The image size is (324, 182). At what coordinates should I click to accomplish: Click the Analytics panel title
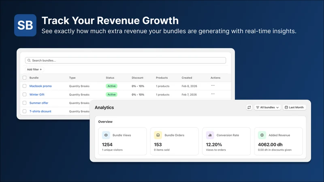104,108
